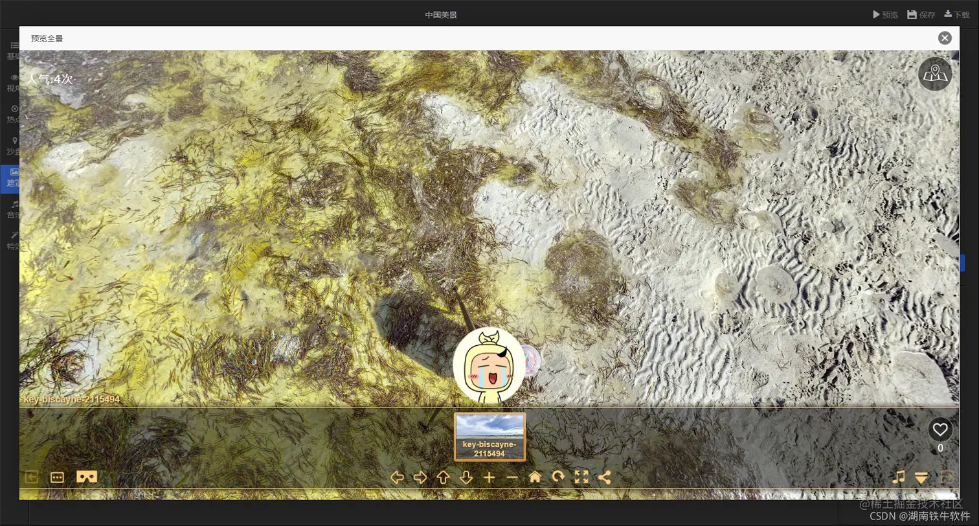Close the 预览全景 preview dialog

[945, 38]
